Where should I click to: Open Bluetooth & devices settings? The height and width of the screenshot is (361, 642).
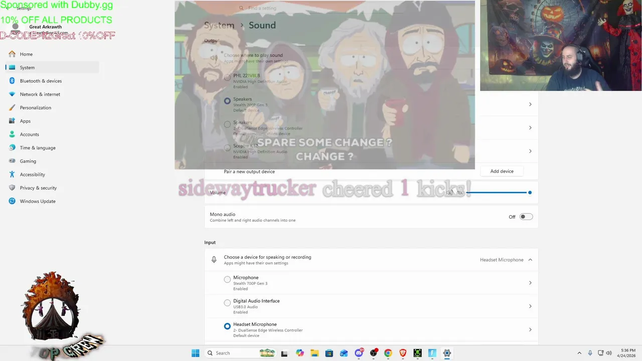[52, 81]
